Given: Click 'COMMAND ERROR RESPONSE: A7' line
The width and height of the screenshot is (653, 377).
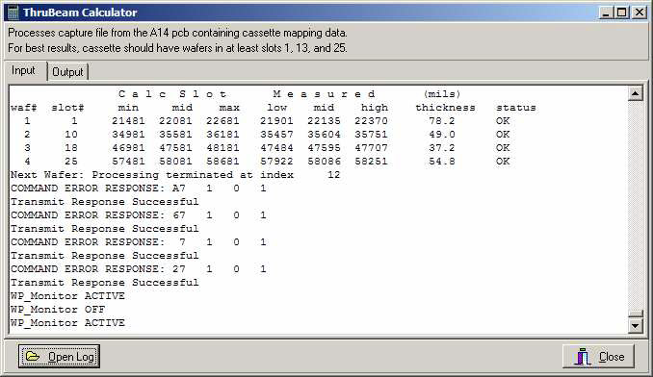Looking at the screenshot, I should click(139, 188).
